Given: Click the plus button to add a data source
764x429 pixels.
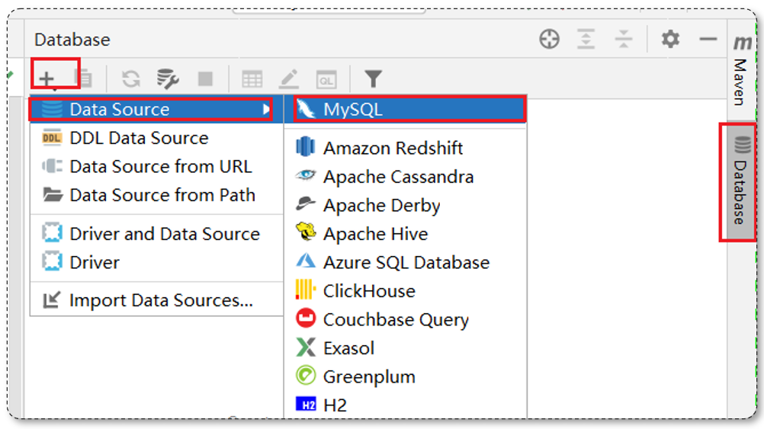Looking at the screenshot, I should [x=47, y=78].
